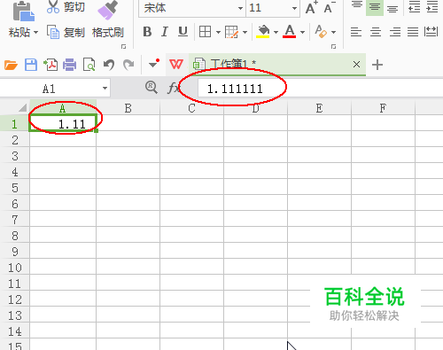Select column F header

383,108
